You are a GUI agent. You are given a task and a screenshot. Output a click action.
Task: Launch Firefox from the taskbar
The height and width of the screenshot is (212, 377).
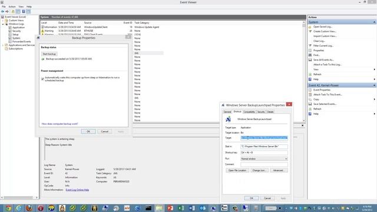29,208
